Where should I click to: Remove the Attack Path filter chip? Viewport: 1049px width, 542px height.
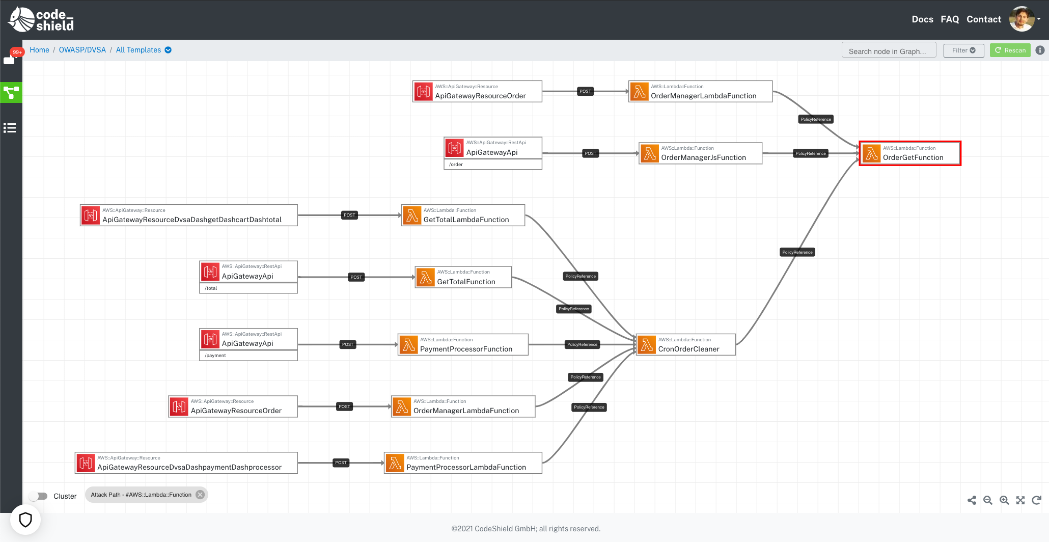[x=200, y=495]
